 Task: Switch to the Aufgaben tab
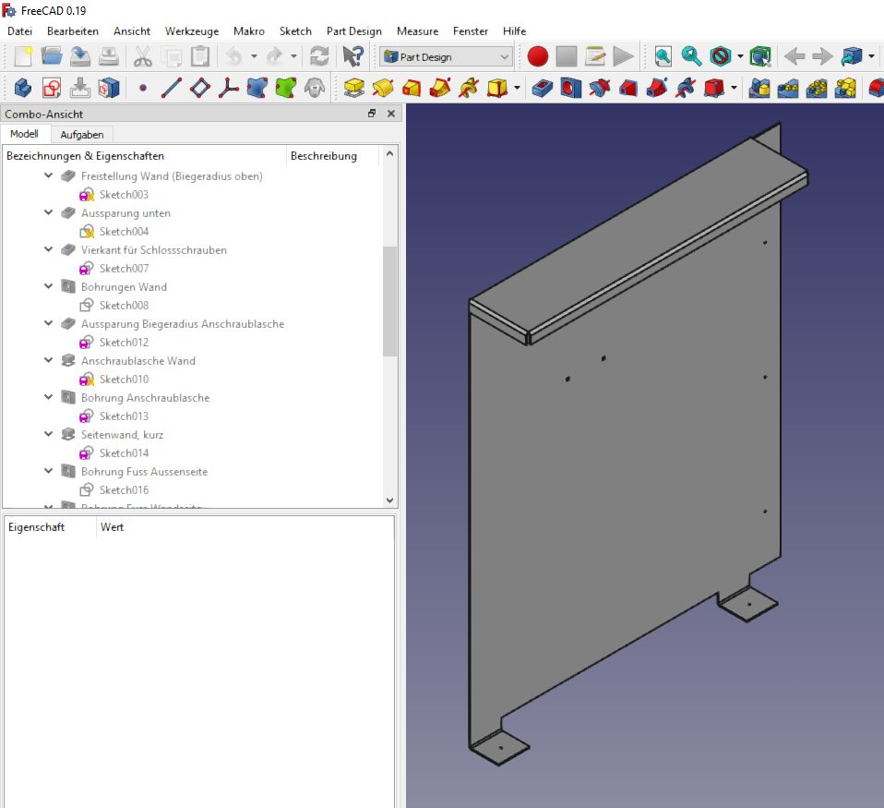click(x=82, y=135)
